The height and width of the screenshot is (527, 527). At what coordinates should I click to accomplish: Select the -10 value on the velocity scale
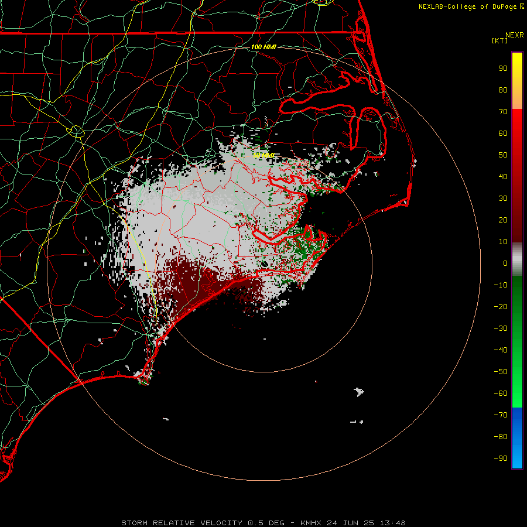[501, 285]
